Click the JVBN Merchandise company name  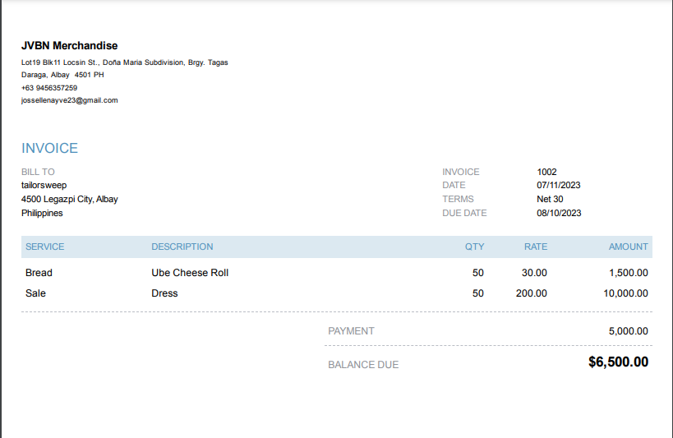[69, 46]
